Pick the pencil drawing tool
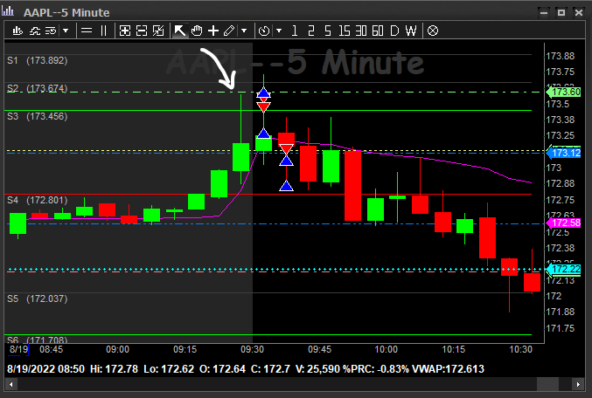 coord(229,31)
